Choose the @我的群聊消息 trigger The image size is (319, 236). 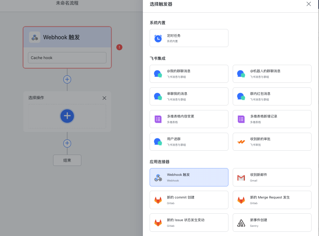tap(189, 74)
